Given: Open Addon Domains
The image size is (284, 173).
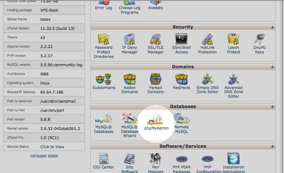Looking at the screenshot, I should pyautogui.click(x=129, y=84).
